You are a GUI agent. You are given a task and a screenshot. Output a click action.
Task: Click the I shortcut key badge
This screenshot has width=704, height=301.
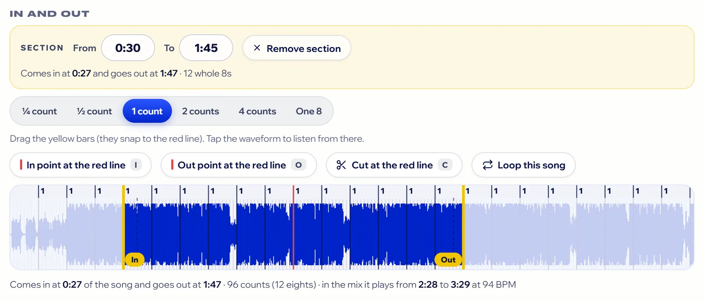click(x=136, y=165)
